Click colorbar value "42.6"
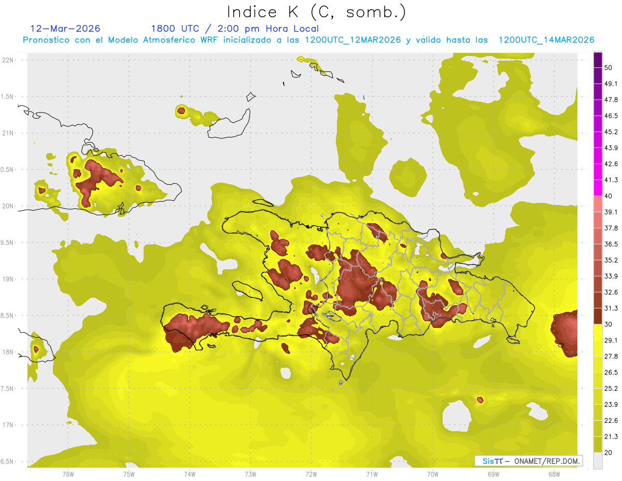 click(x=612, y=164)
